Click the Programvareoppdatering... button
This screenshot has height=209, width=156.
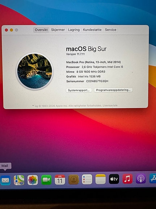pos(113,90)
